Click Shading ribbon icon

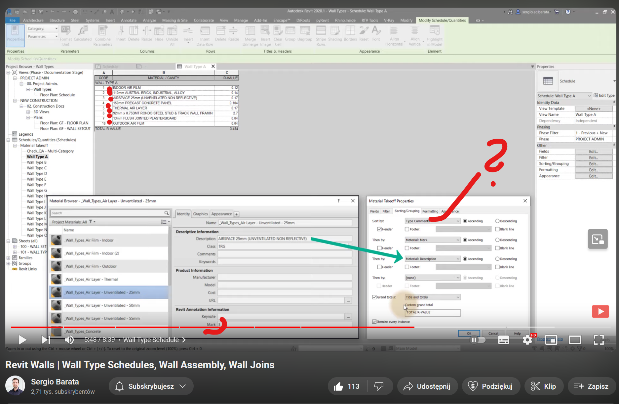click(x=335, y=34)
